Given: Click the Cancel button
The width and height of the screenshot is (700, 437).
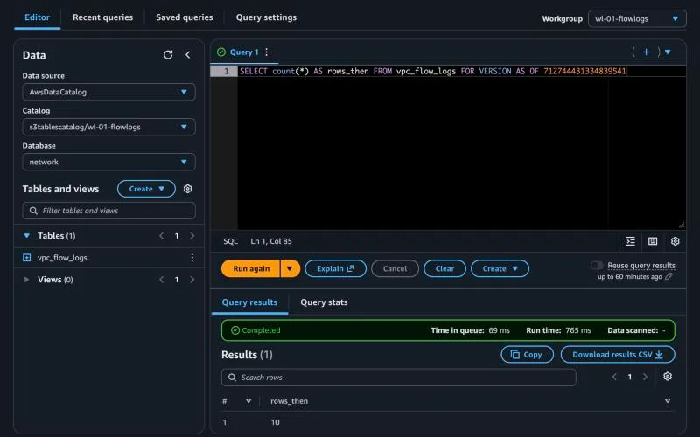Looking at the screenshot, I should click(395, 268).
